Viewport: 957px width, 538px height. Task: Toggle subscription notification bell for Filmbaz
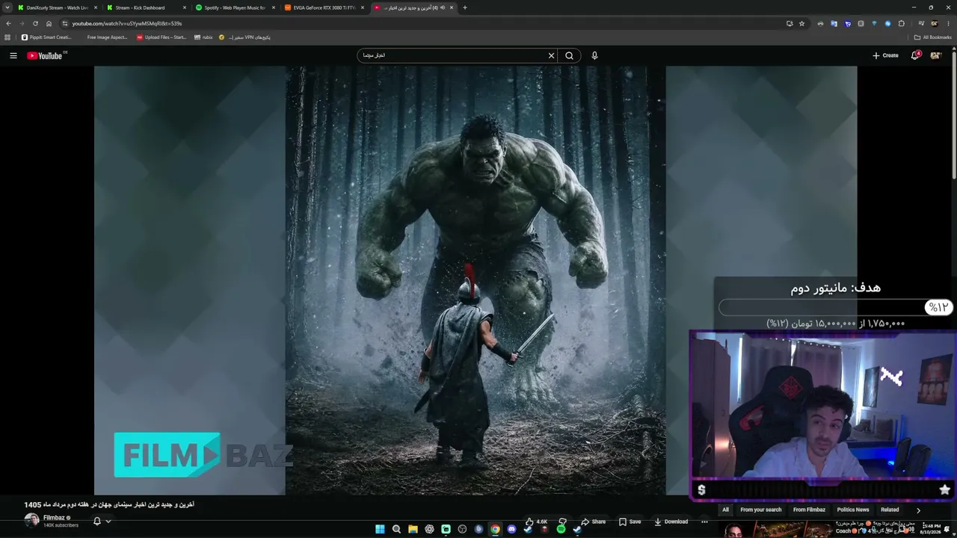click(x=96, y=521)
